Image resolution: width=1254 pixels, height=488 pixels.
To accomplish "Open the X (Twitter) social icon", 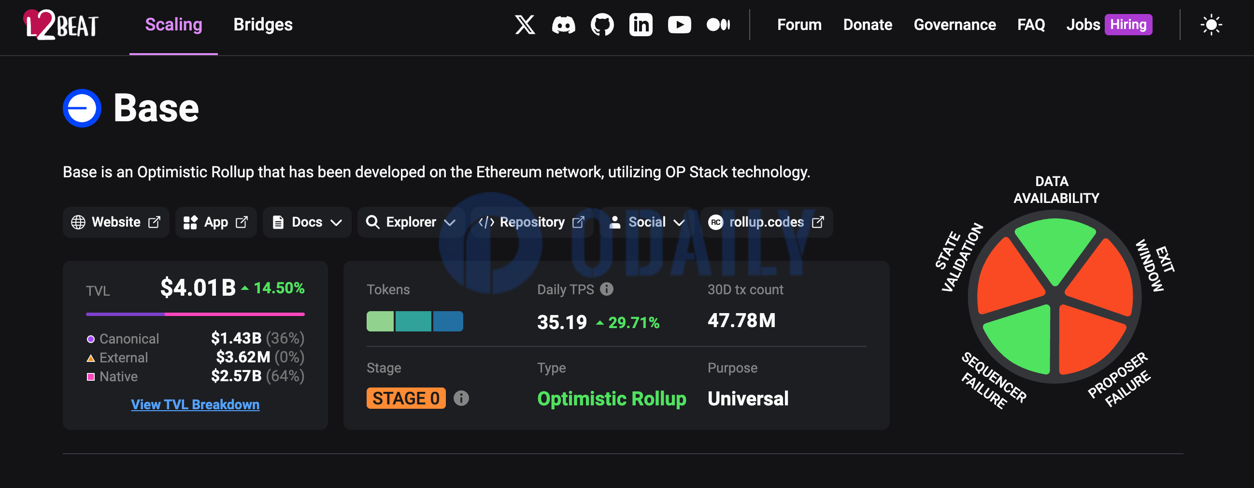I will coord(525,25).
